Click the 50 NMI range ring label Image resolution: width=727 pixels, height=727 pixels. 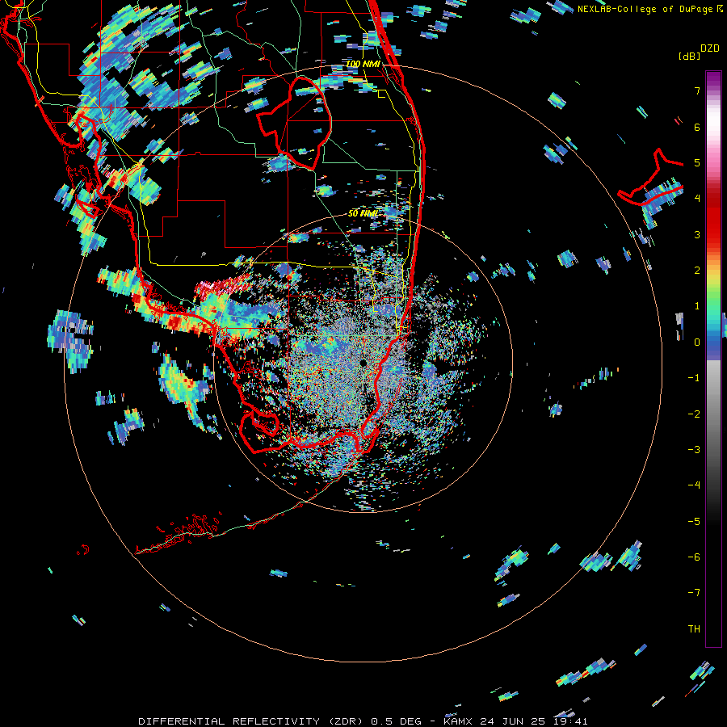pyautogui.click(x=363, y=213)
